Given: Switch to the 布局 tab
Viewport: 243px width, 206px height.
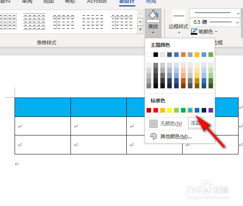Looking at the screenshot, I should (151, 2).
